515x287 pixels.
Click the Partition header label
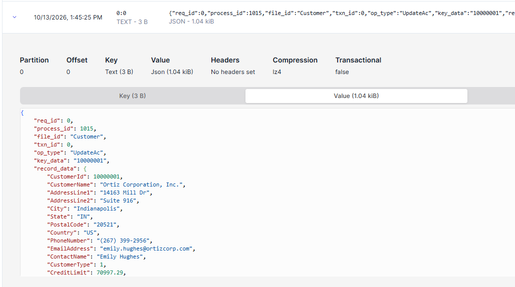[x=34, y=60]
